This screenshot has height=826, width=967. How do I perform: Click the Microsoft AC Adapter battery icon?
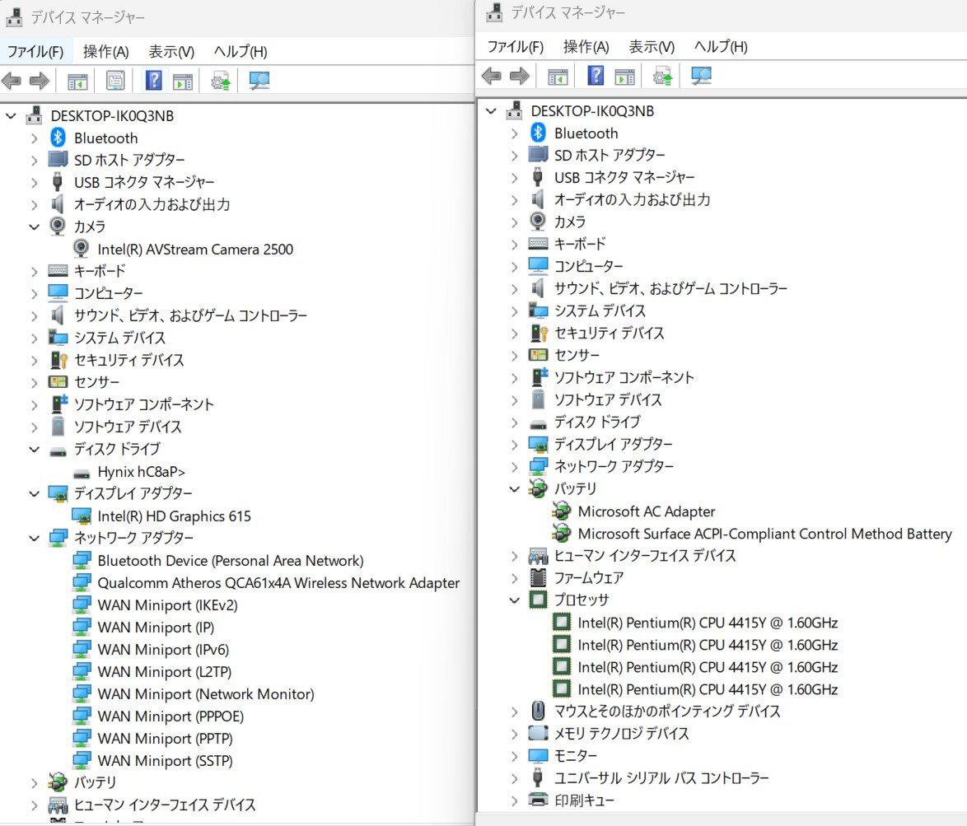(x=561, y=511)
